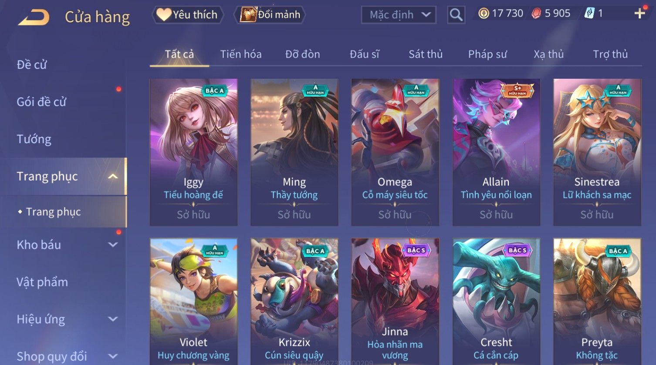Select the Allain Tình yêu nổi loạn skin
Viewport: 656px width, 365px height.
pyautogui.click(x=496, y=152)
